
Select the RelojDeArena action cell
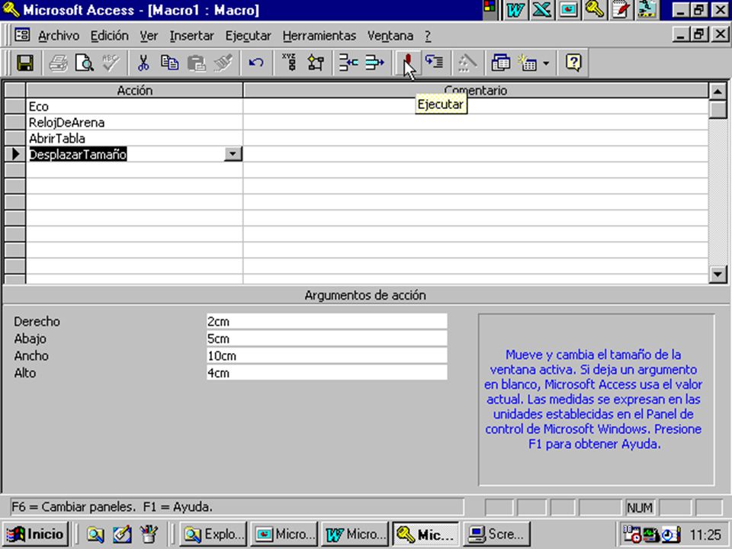(x=134, y=122)
